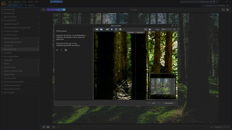Select Rauschunterdrückung in the sidebar
232x130 pixels.
[x=12, y=42]
